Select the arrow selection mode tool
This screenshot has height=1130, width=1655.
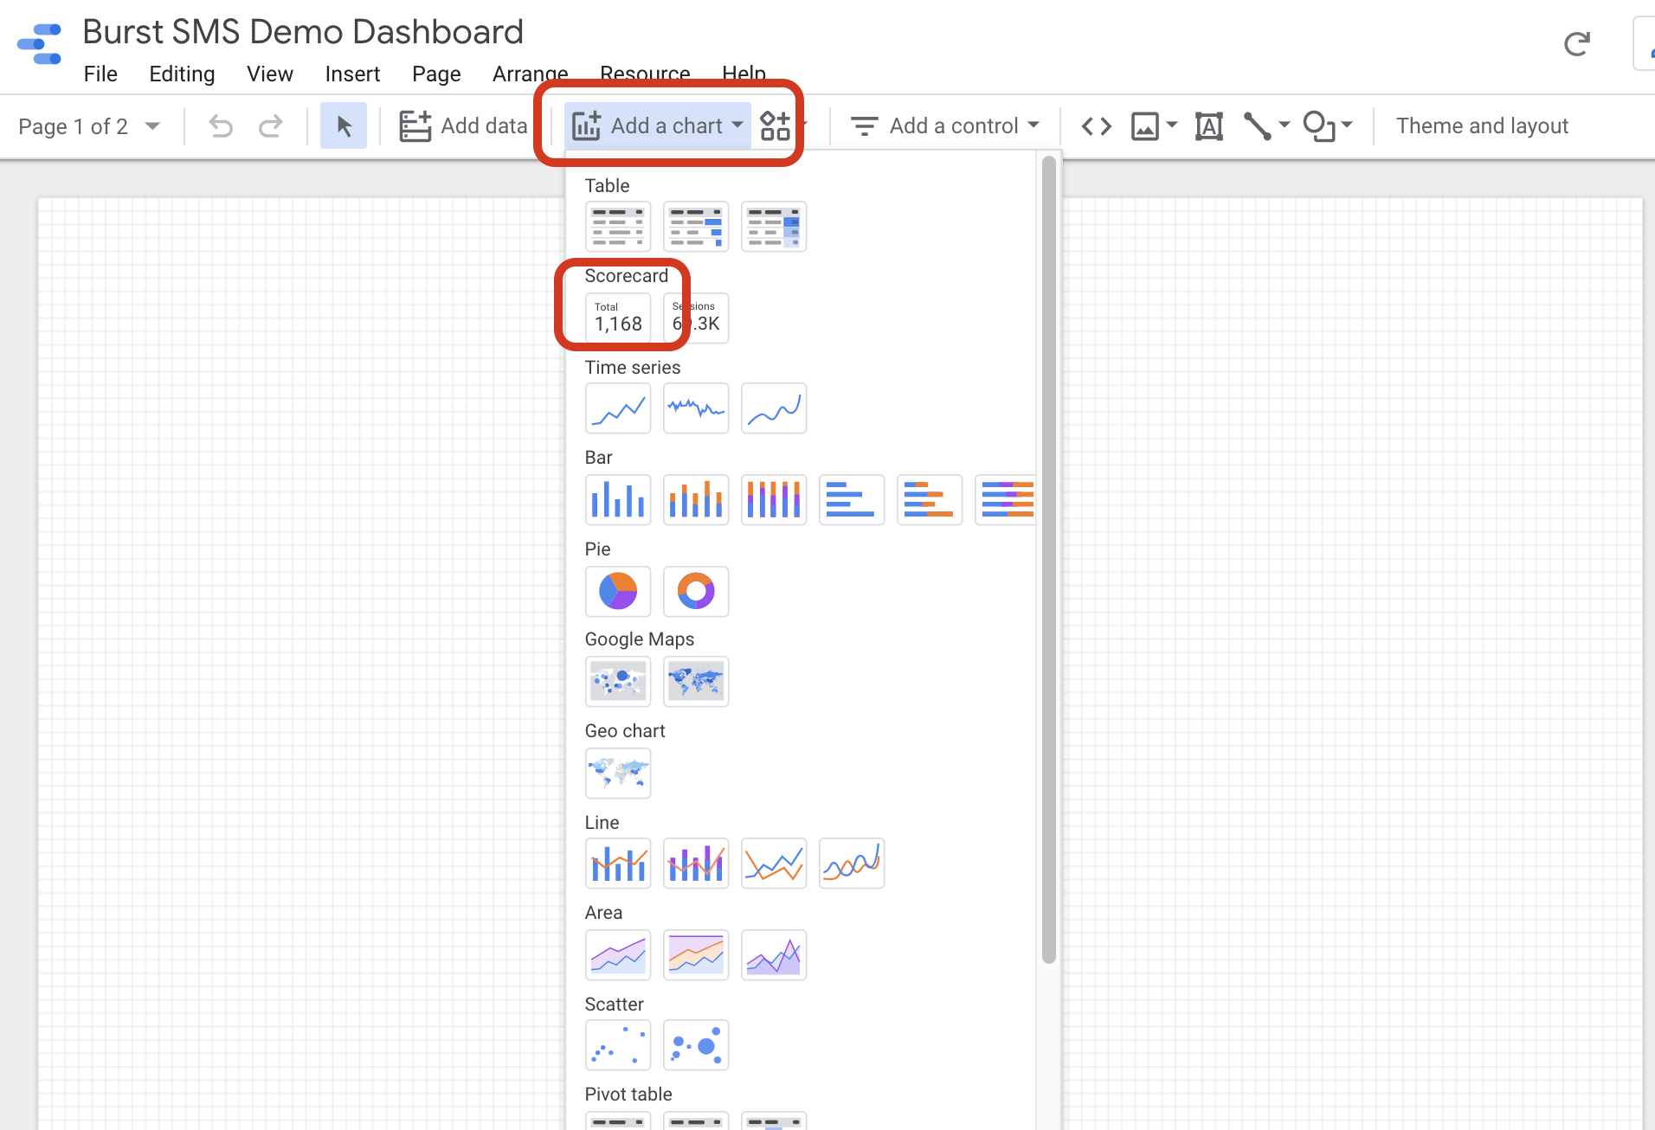coord(344,126)
